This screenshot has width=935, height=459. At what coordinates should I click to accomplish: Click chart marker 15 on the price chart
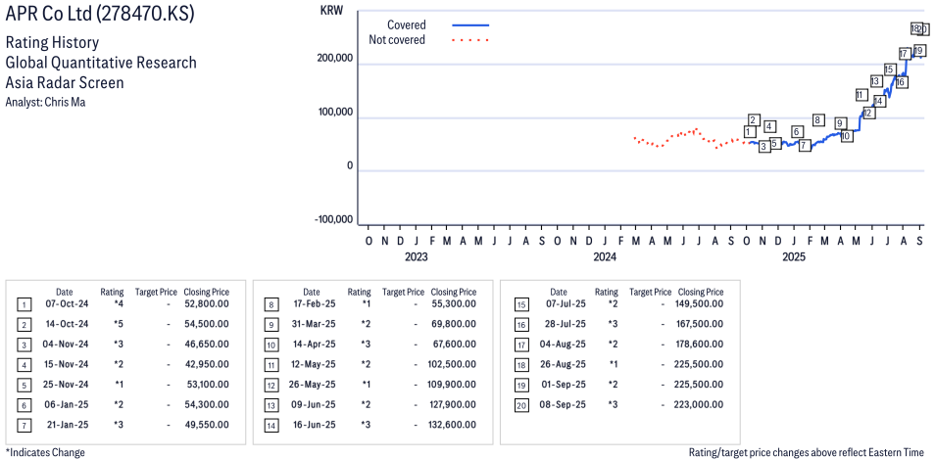(890, 69)
